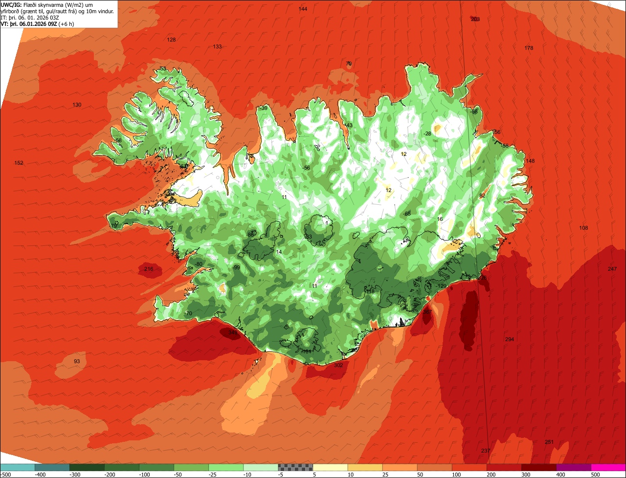Viewport: 626px width, 478px height.
Task: Click the value 251 near the bottom right
Action: (549, 442)
